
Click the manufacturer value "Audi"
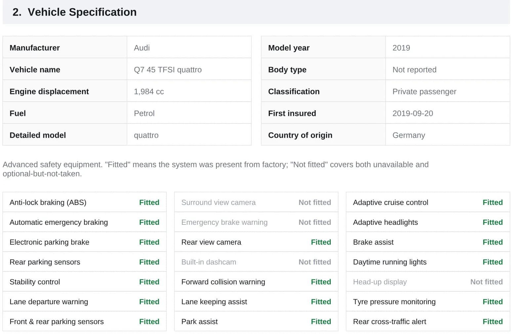(x=142, y=48)
